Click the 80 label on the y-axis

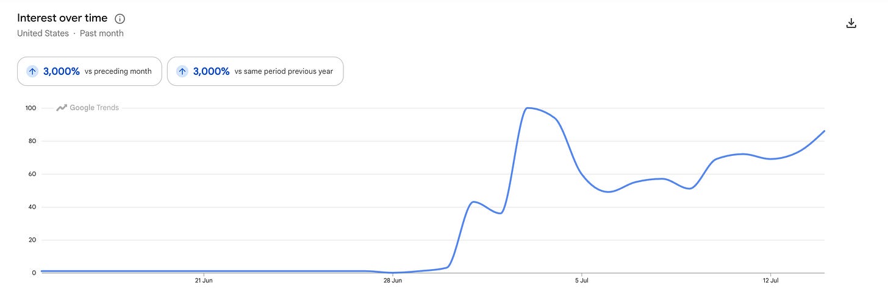coord(32,141)
